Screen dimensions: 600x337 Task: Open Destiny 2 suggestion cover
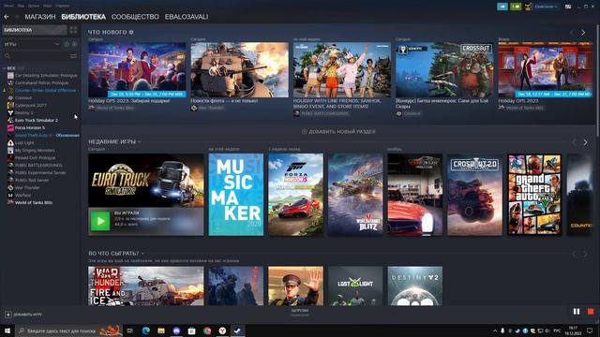415,286
